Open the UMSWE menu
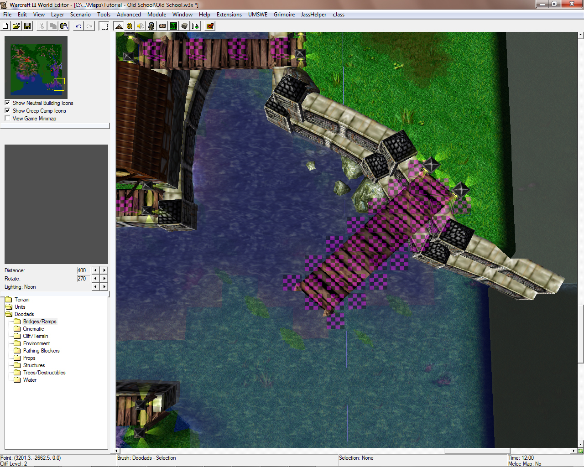Viewport: 584px width, 467px height. coord(258,15)
